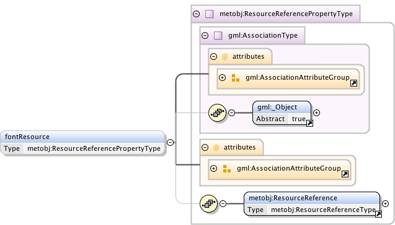Collapse the lower attributes group
This screenshot has height=225, width=395.
tap(205, 147)
